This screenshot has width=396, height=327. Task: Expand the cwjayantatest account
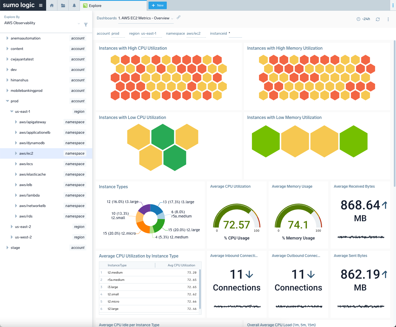(x=7, y=59)
